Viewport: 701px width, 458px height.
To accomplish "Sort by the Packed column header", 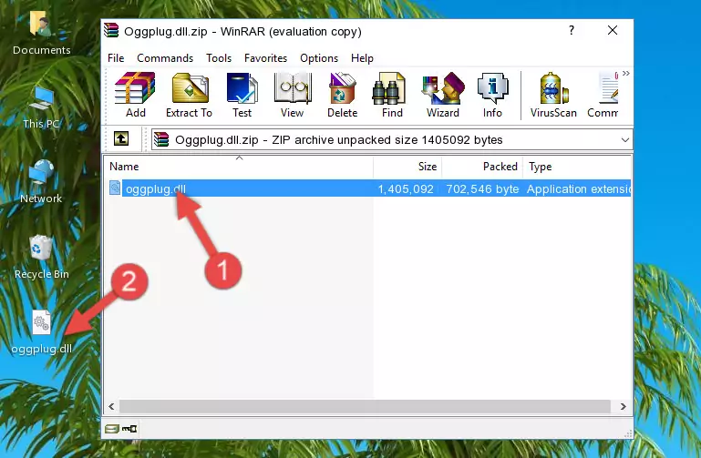I will [x=482, y=167].
